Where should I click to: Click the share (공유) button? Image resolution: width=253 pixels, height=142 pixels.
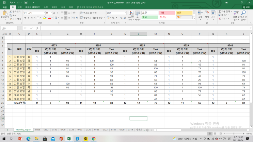tap(247, 7)
